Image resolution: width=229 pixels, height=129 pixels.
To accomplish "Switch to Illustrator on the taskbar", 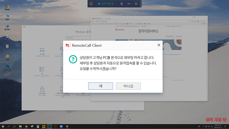I will (x=55, y=127).
